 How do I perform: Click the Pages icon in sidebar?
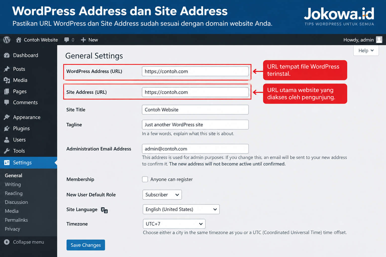[7, 91]
